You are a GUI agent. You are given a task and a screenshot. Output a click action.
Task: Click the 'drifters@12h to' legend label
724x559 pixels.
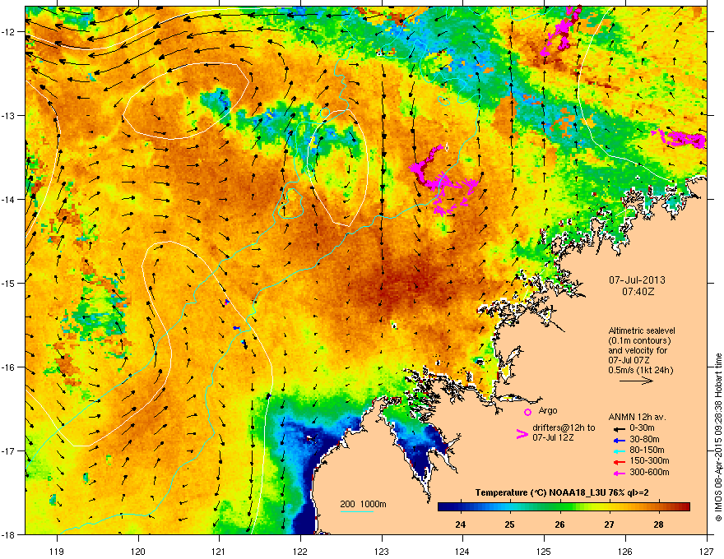click(564, 427)
